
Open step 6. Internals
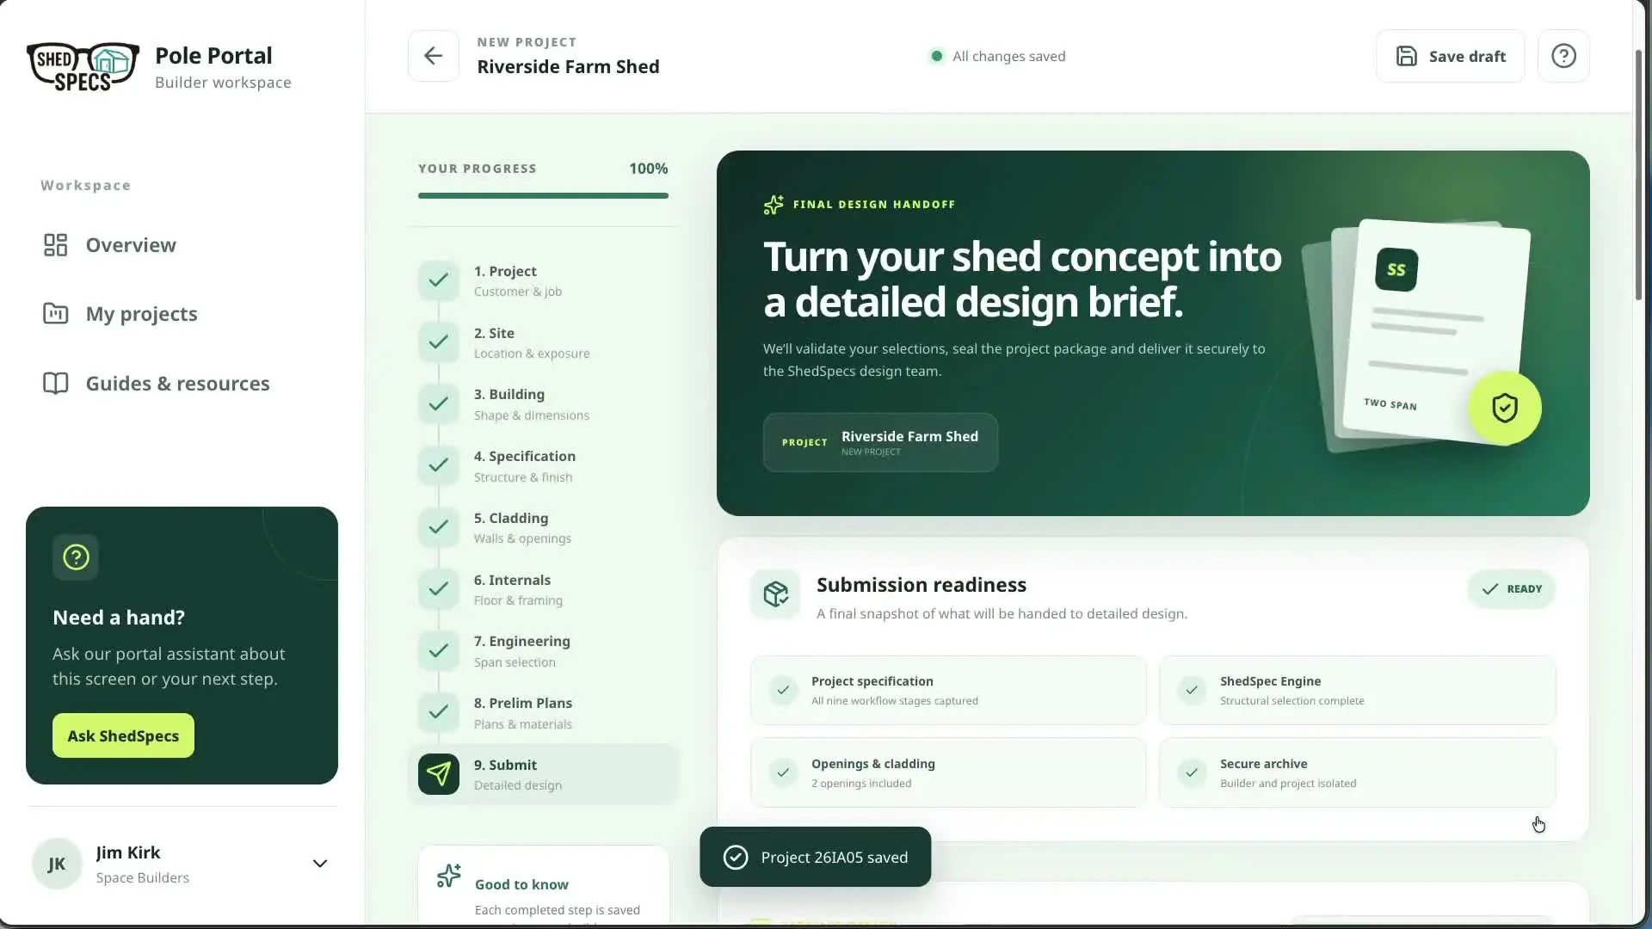point(543,589)
